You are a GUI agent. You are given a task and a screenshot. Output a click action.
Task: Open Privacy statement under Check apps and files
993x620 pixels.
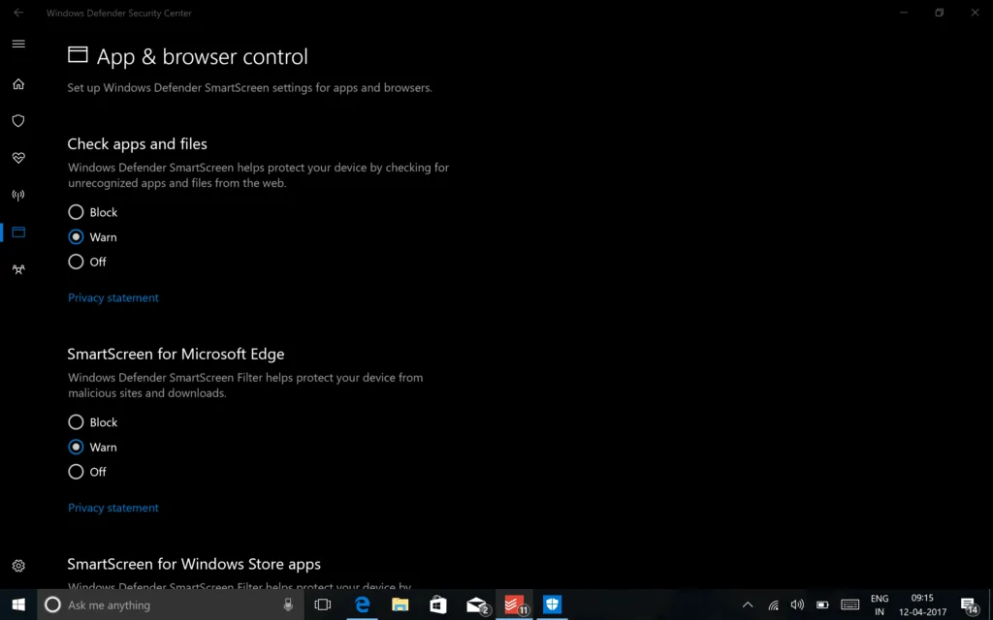tap(113, 297)
